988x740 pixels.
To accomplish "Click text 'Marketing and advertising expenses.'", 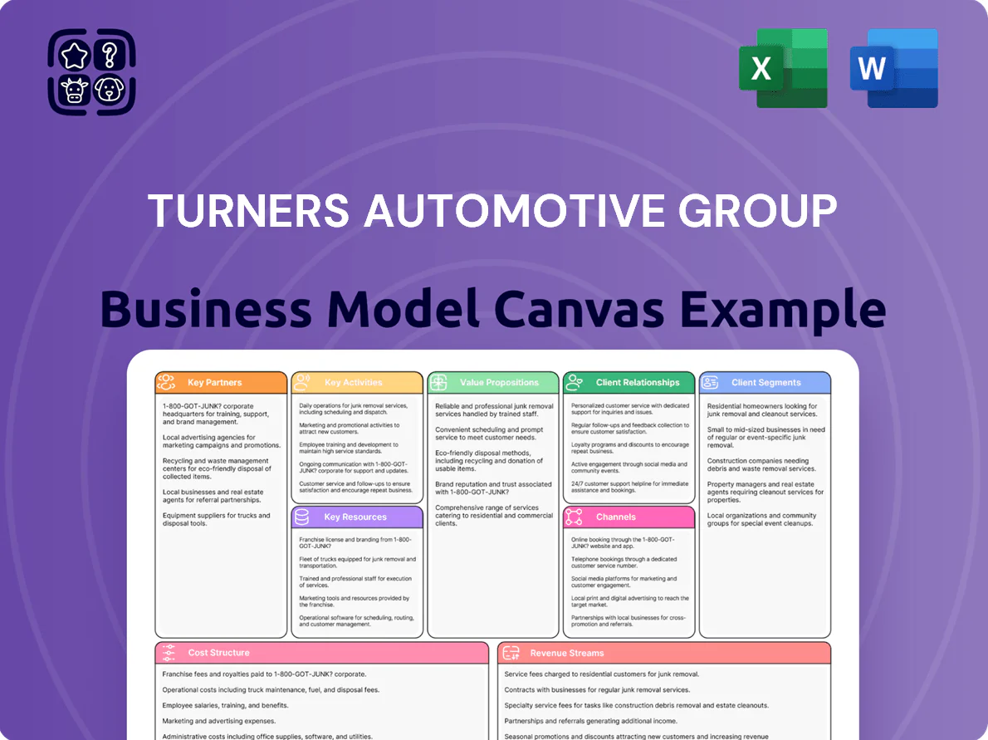I will point(218,721).
